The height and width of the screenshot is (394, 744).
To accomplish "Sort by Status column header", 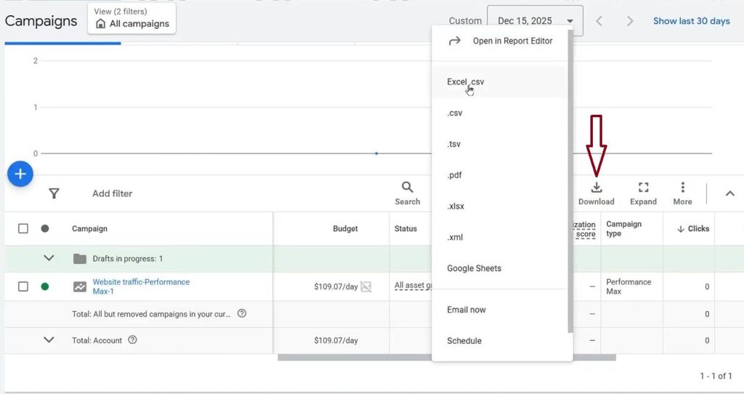I will coord(405,228).
